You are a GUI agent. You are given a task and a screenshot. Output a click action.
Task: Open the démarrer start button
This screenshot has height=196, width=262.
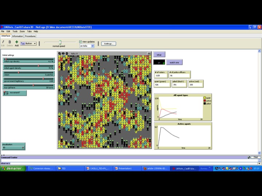coord(13,168)
